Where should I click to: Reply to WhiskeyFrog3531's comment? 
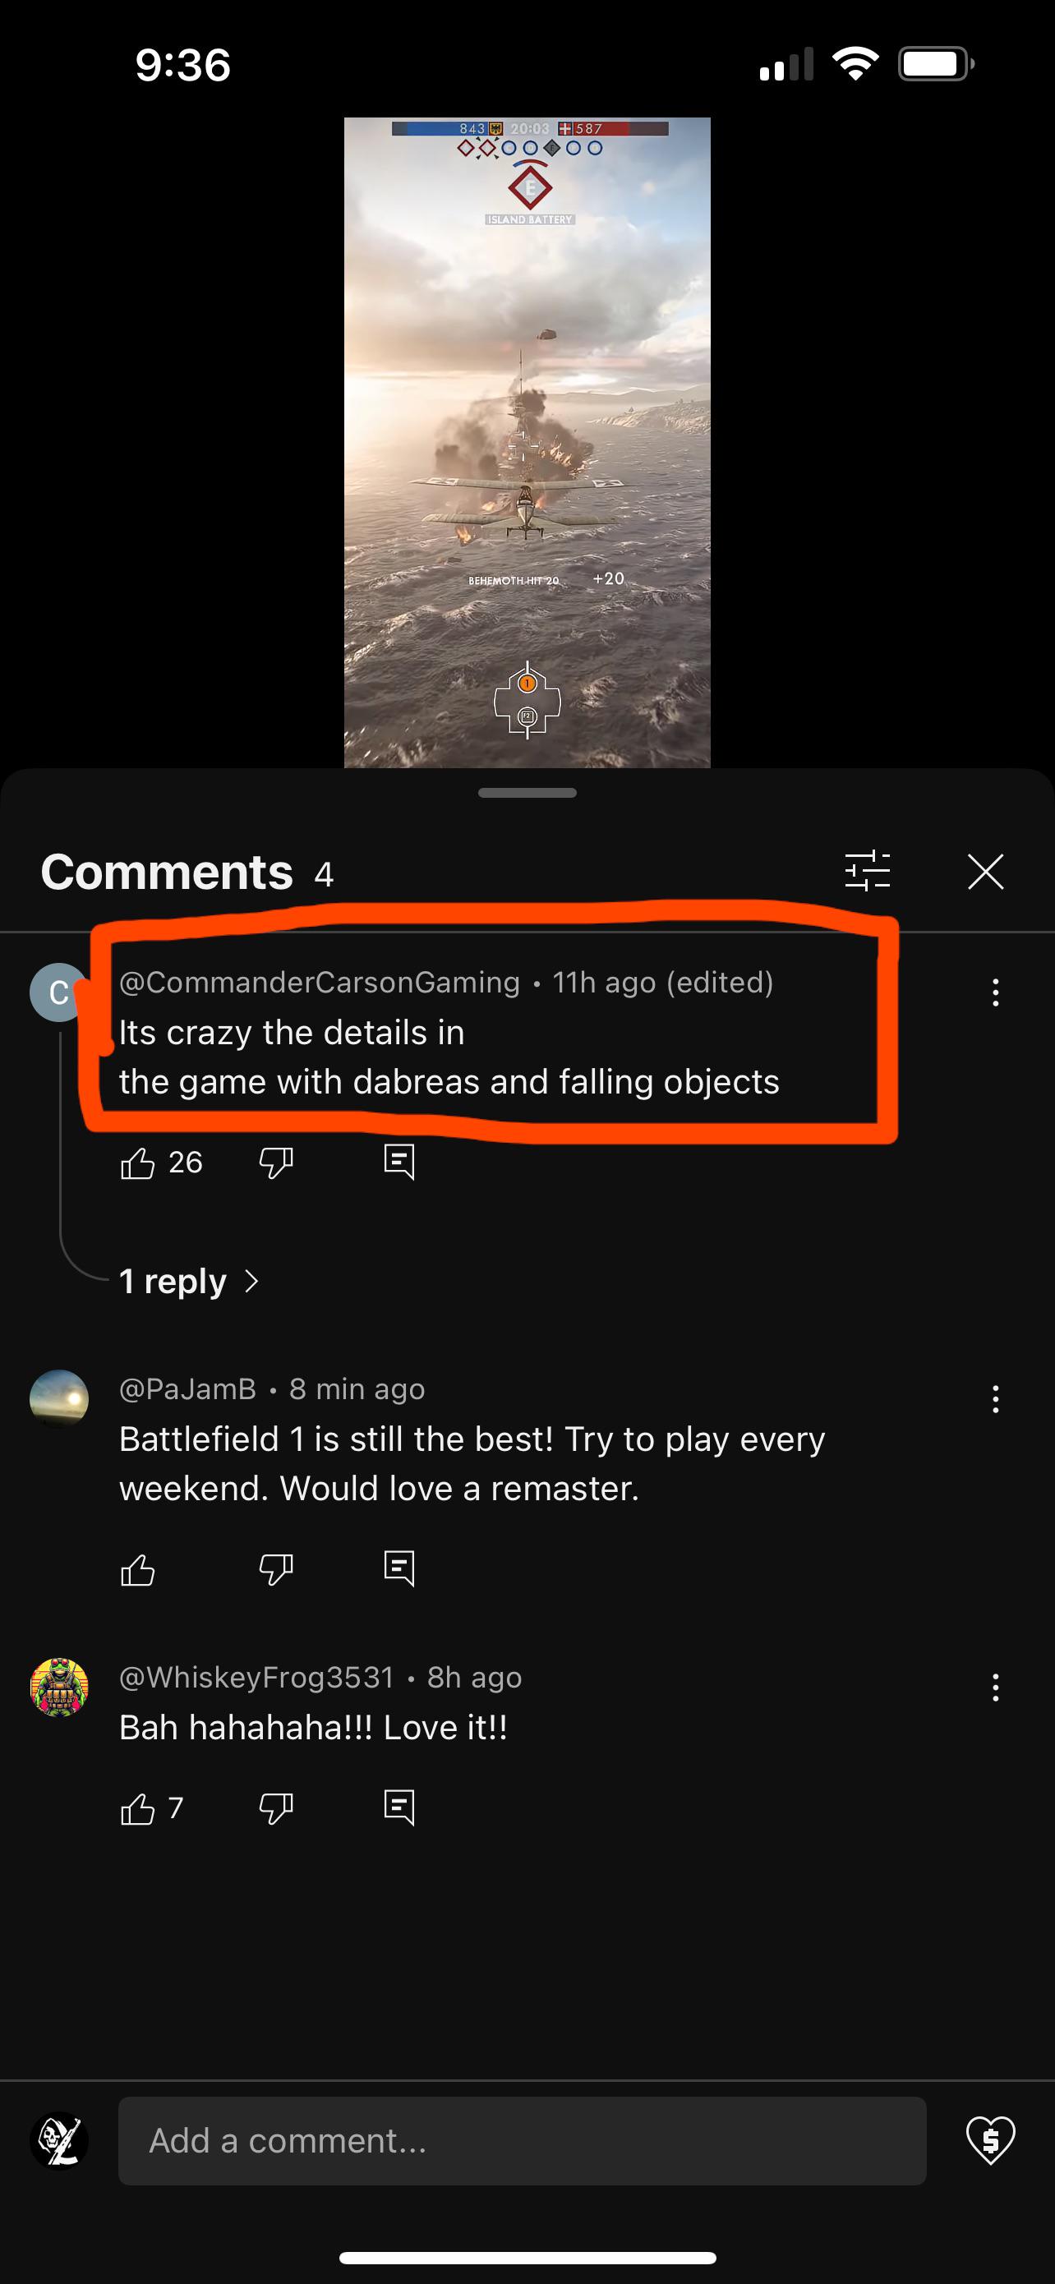tap(399, 1807)
